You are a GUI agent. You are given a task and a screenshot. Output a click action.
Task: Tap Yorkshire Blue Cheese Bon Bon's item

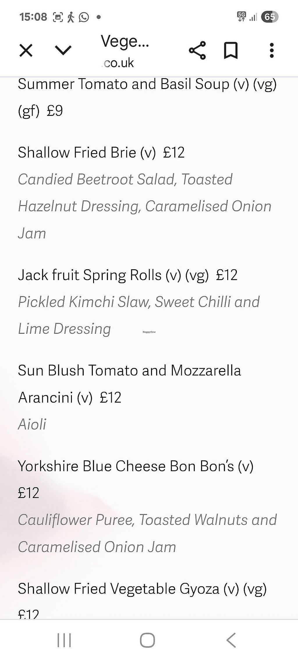point(135,466)
